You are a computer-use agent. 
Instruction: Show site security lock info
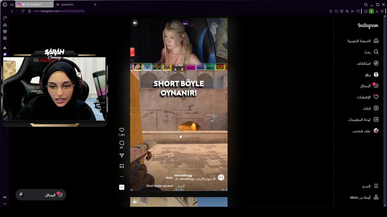coord(29,11)
